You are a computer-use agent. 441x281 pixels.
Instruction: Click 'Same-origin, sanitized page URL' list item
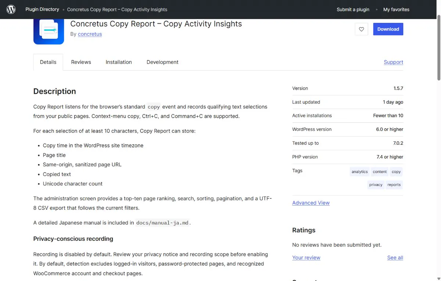point(82,165)
